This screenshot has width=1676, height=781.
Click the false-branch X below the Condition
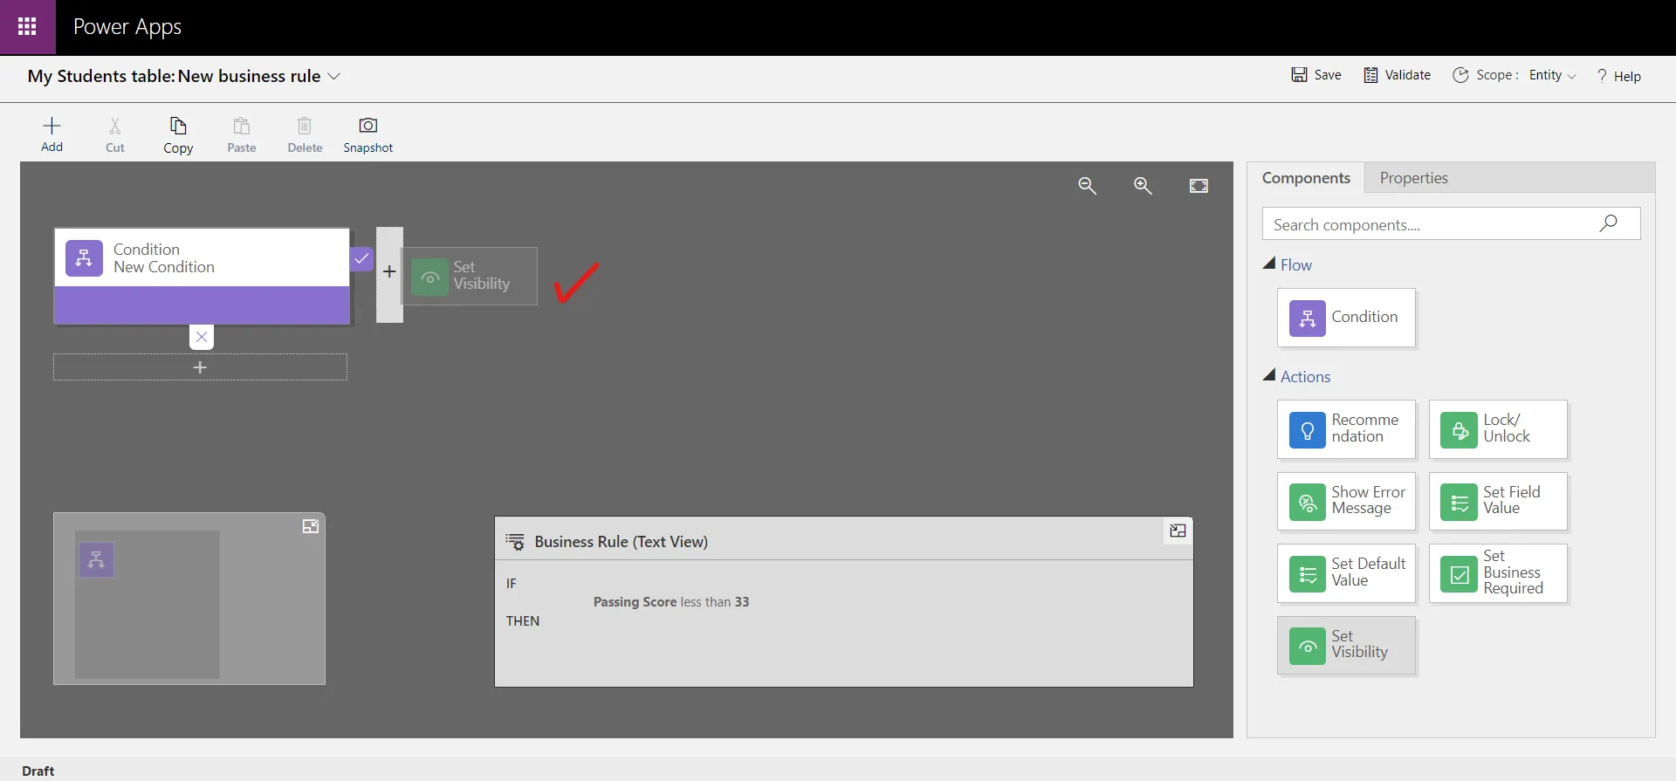[202, 337]
